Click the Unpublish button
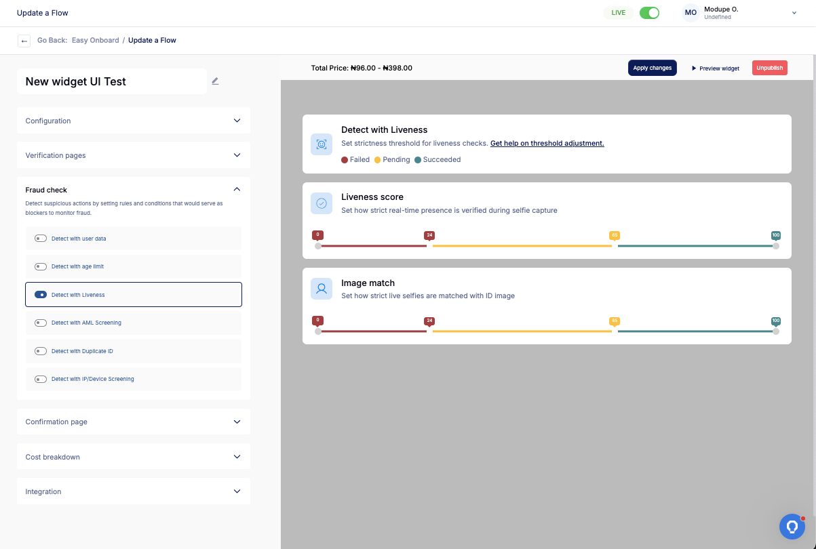The width and height of the screenshot is (816, 549). (x=770, y=68)
